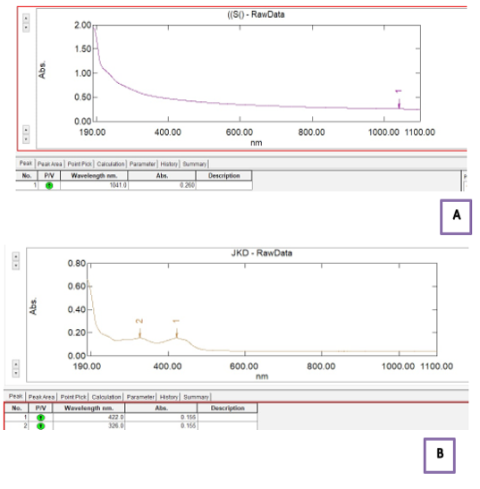Switch to Calculation tab below JKD graph
Image resolution: width=480 pixels, height=489 pixels.
point(106,397)
